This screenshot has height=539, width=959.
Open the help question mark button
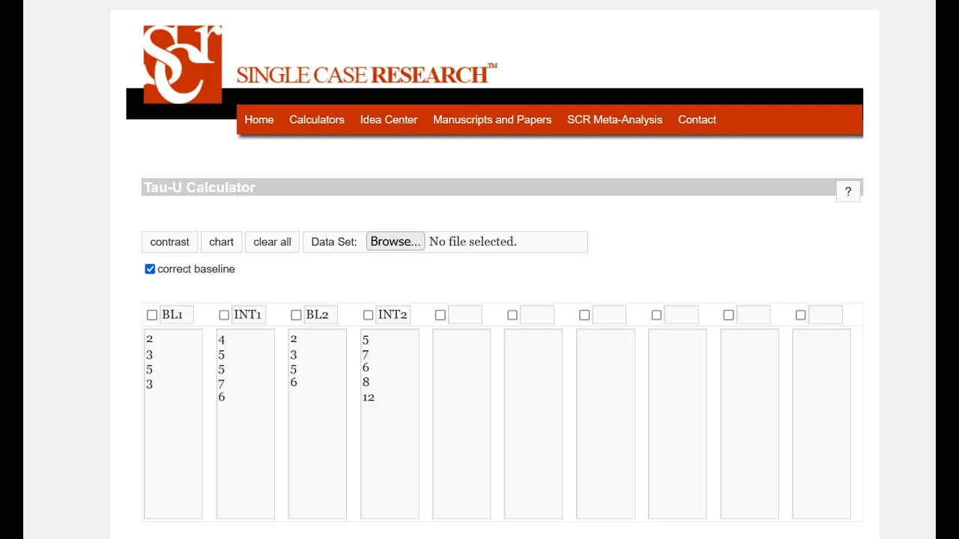coord(848,192)
